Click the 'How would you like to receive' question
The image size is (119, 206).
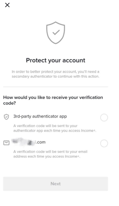pos(53,100)
